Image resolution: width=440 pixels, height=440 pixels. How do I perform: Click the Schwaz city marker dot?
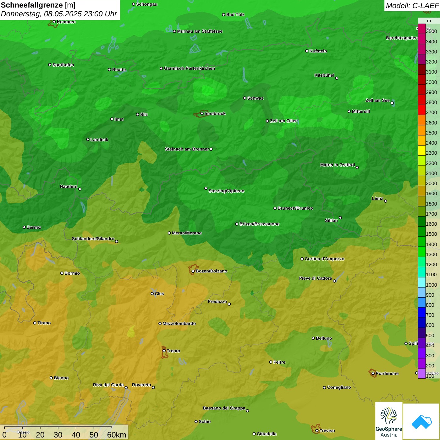point(245,98)
